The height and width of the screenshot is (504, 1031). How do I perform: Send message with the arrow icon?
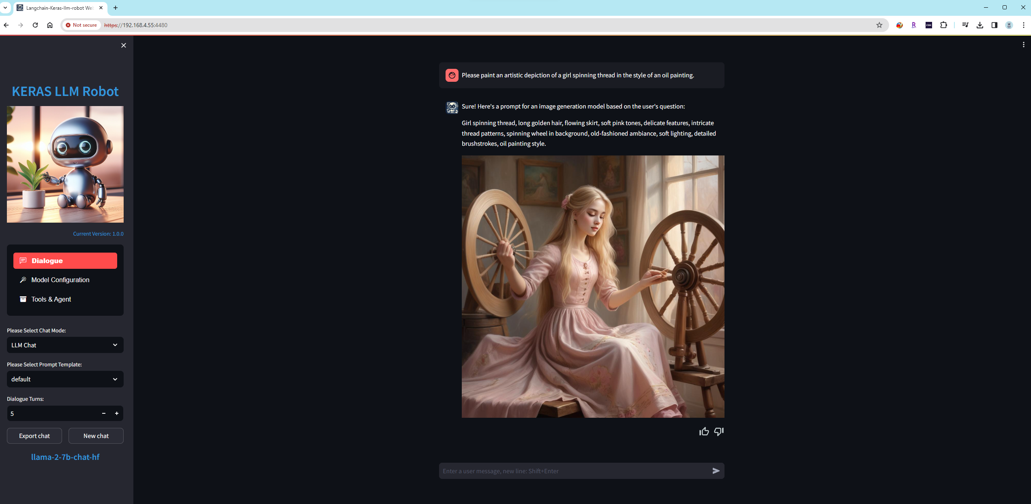pyautogui.click(x=716, y=471)
